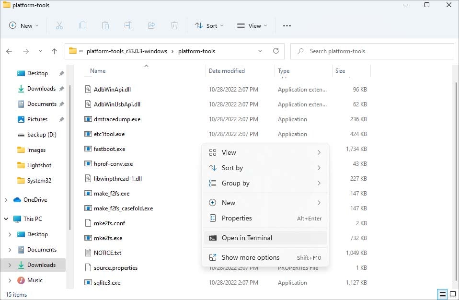Open the View dropdown in toolbar

[252, 26]
